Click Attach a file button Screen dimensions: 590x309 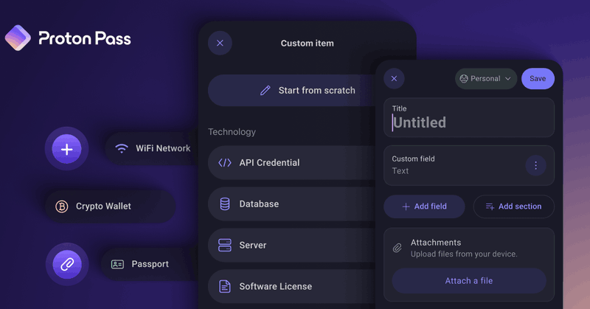pyautogui.click(x=469, y=281)
